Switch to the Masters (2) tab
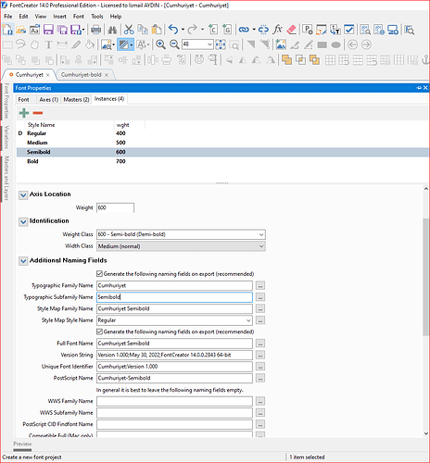Image resolution: width=430 pixels, height=463 pixels. pos(76,99)
